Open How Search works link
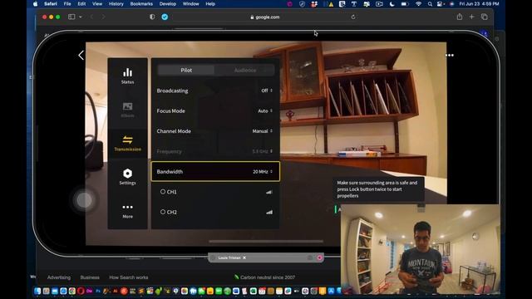 pos(129,277)
